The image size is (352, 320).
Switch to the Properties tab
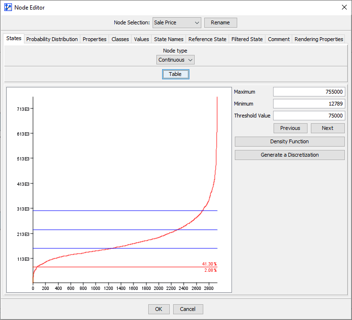coord(95,39)
